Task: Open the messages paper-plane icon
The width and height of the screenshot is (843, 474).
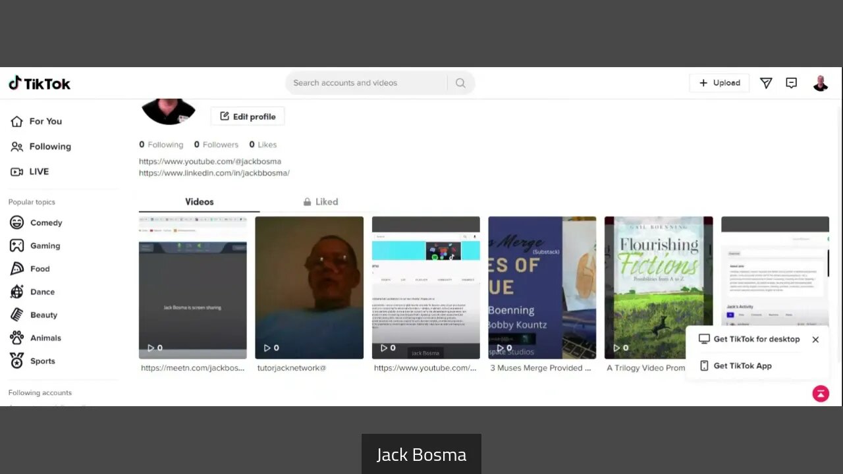Action: pyautogui.click(x=766, y=83)
